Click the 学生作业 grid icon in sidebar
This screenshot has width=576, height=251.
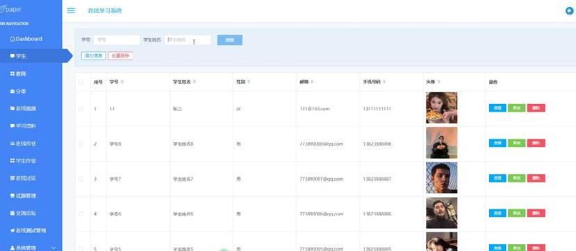[x=13, y=160]
